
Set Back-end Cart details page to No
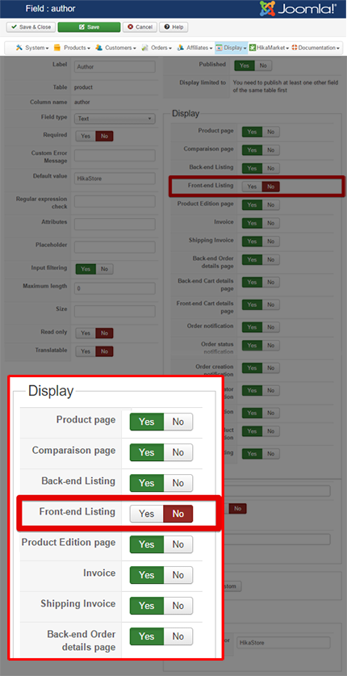coord(271,282)
